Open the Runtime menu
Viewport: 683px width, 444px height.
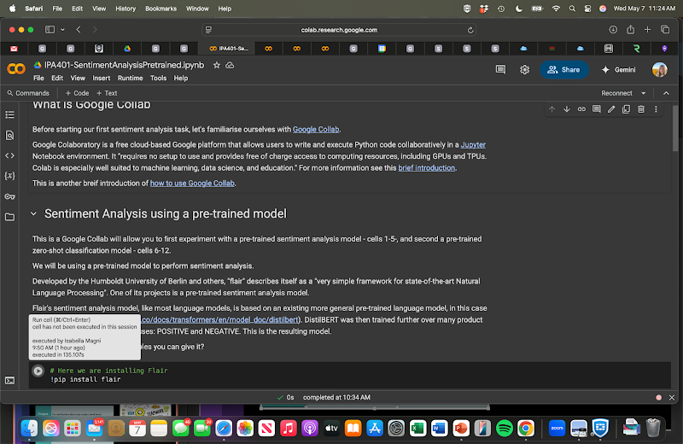tap(131, 79)
